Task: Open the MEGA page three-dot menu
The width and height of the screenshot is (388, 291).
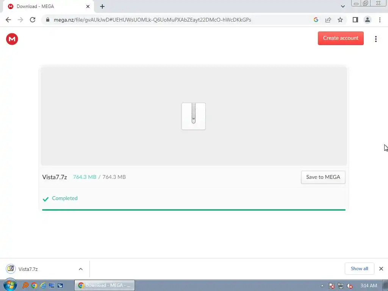Action: tap(375, 39)
